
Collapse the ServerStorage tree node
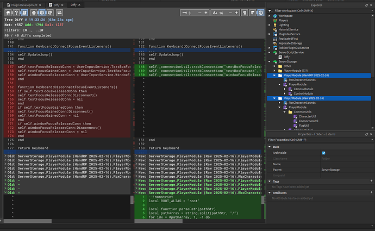click(x=270, y=61)
